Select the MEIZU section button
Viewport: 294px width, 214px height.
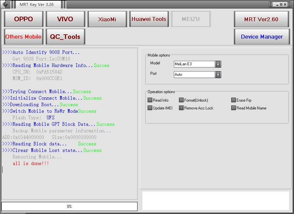tap(191, 19)
